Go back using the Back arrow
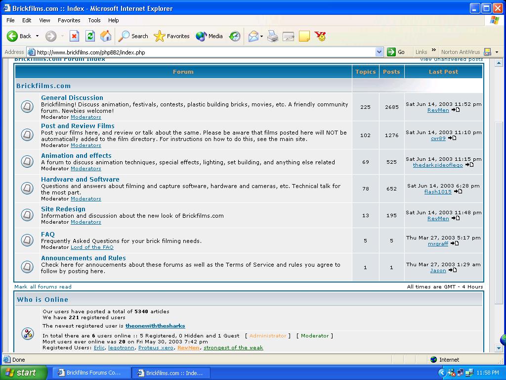 click(12, 36)
